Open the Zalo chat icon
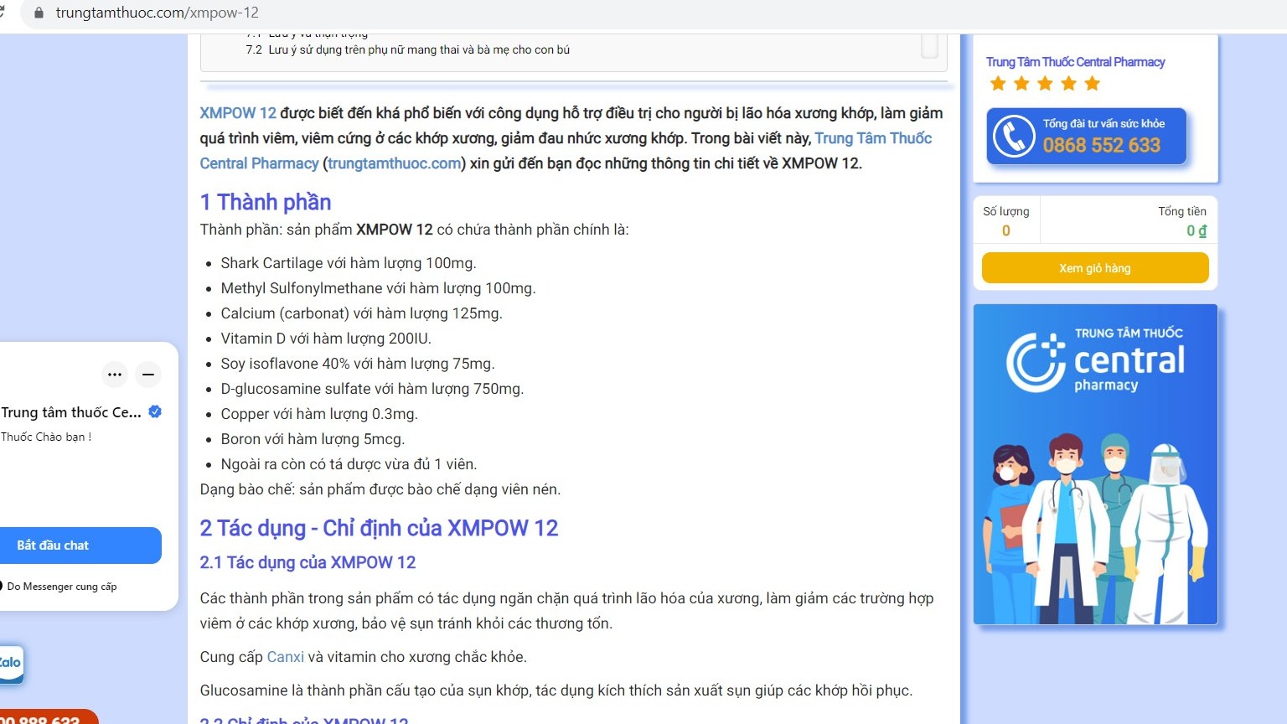The width and height of the screenshot is (1287, 724). tap(11, 663)
